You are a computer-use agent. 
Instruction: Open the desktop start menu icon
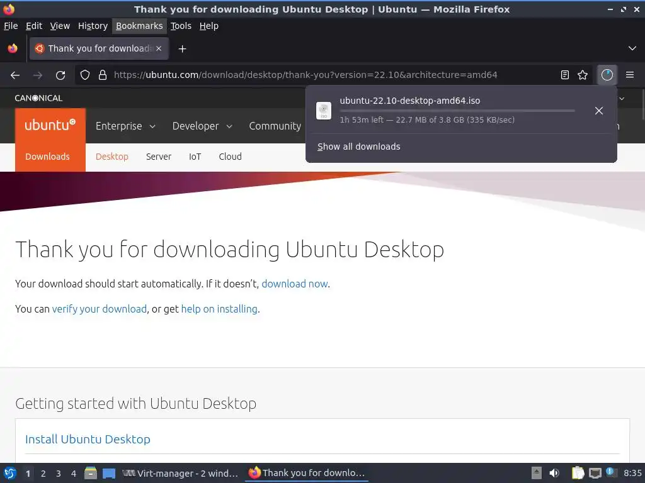pos(10,474)
